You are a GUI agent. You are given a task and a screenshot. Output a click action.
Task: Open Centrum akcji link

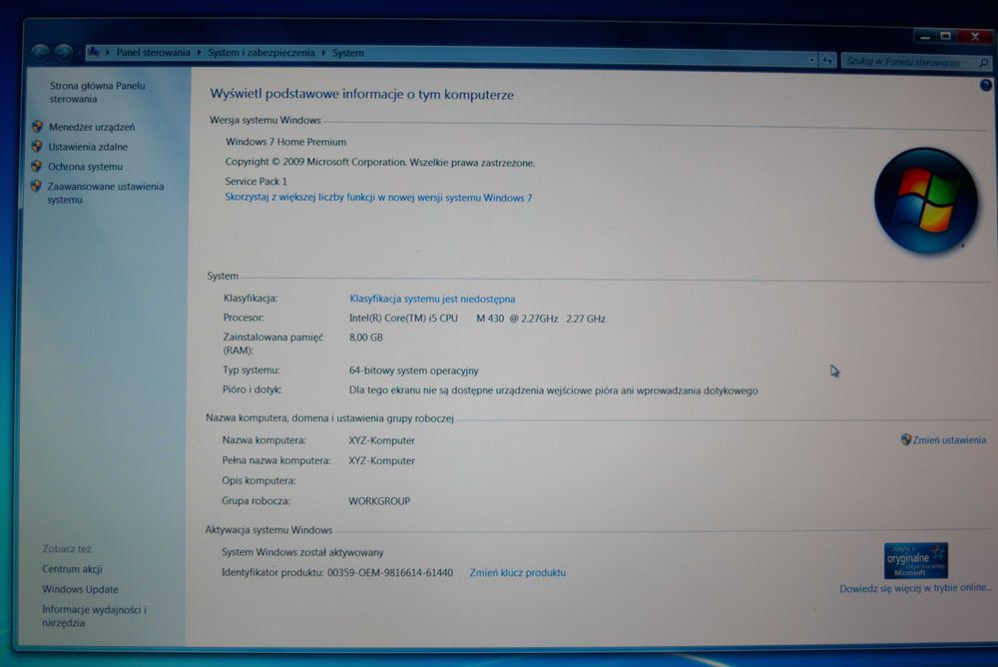pyautogui.click(x=72, y=569)
